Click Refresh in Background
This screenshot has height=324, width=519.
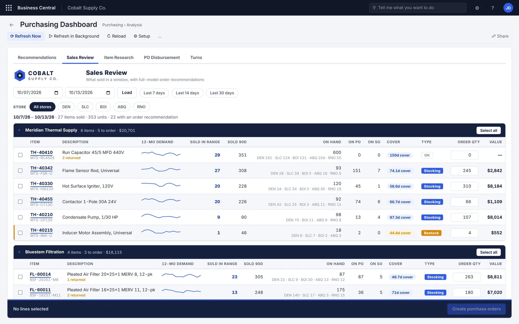coord(74,36)
